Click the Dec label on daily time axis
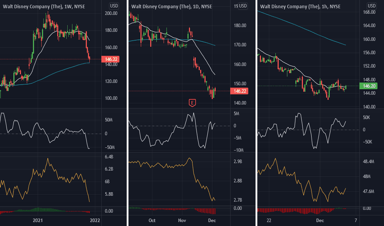 click(x=212, y=220)
